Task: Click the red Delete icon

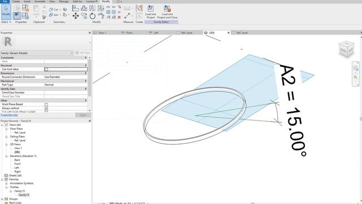Action: [x=119, y=17]
